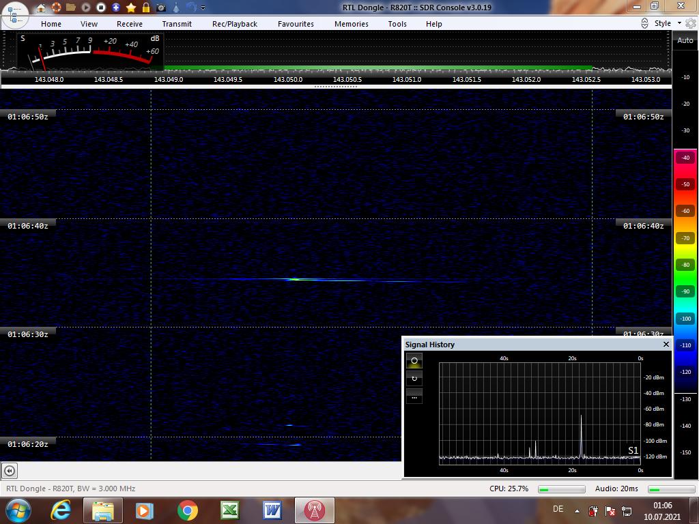Viewport: 699px width, 524px height.
Task: Click the settings gear icon top right
Action: click(691, 23)
